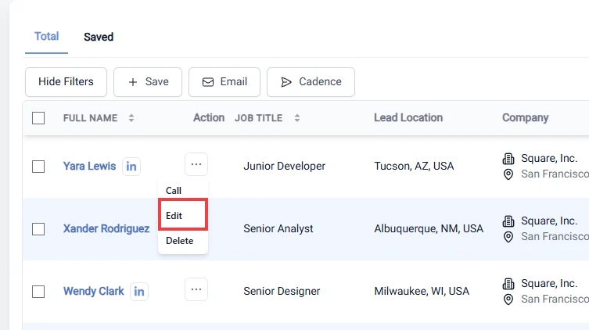589x330 pixels.
Task: Open Xander Rodriguez profile link
Action: [106, 228]
